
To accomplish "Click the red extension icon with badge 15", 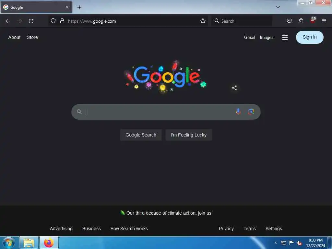I will (x=313, y=20).
